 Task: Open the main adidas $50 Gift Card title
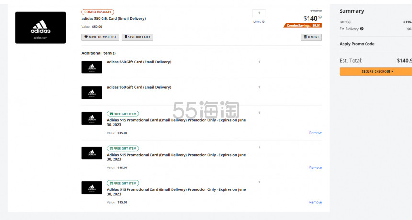click(114, 18)
